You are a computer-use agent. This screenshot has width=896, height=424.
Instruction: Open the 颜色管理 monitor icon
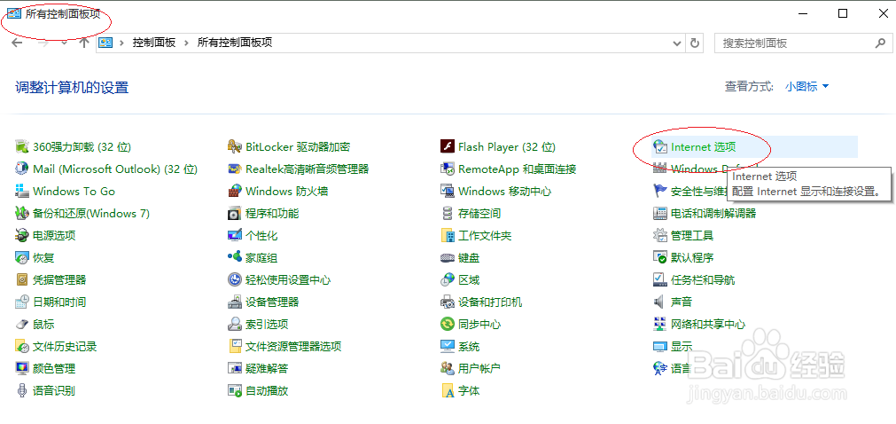coord(22,368)
